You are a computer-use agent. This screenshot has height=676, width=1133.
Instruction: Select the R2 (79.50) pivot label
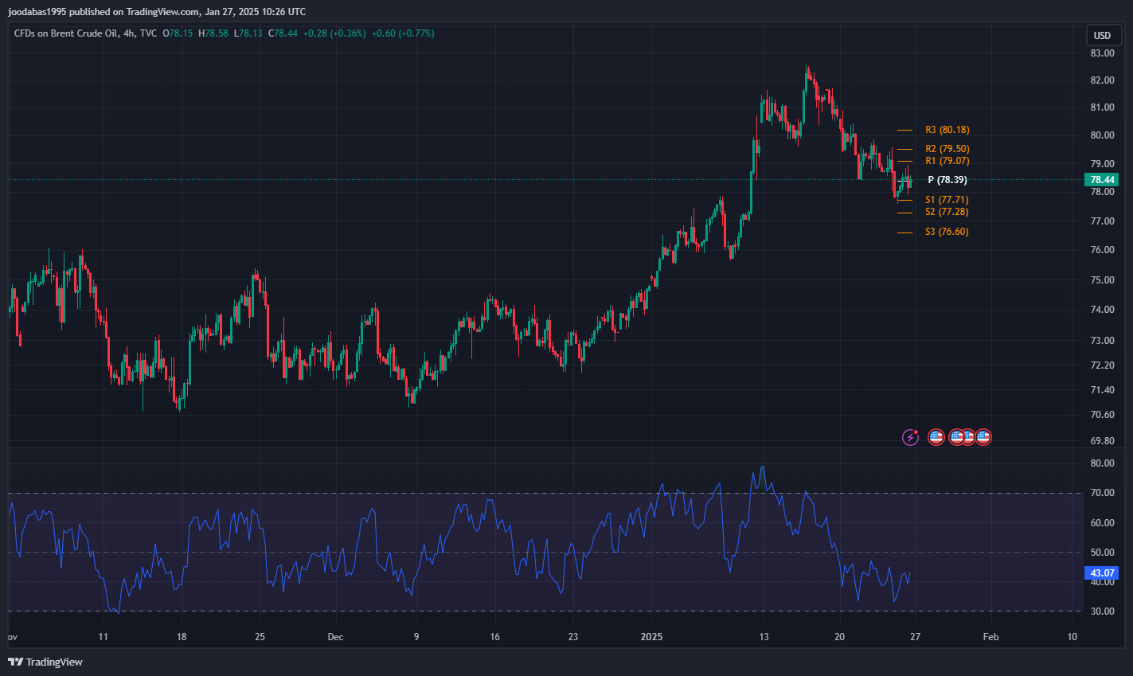(x=947, y=149)
